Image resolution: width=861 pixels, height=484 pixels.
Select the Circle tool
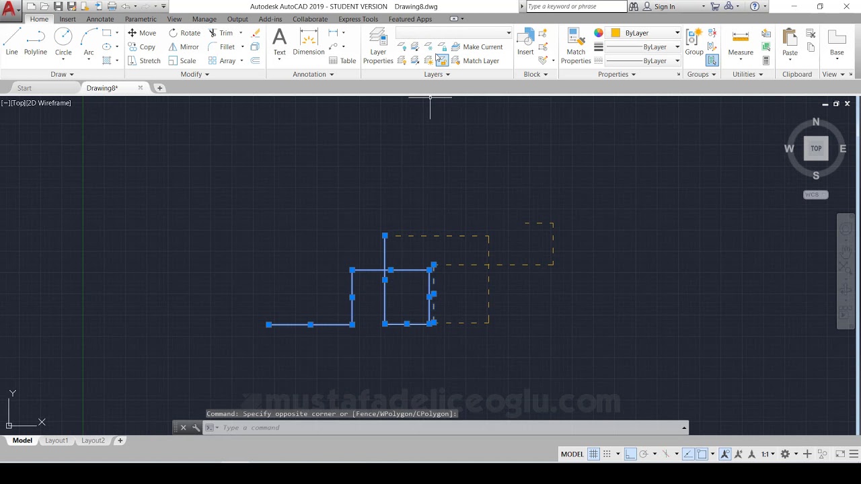63,42
